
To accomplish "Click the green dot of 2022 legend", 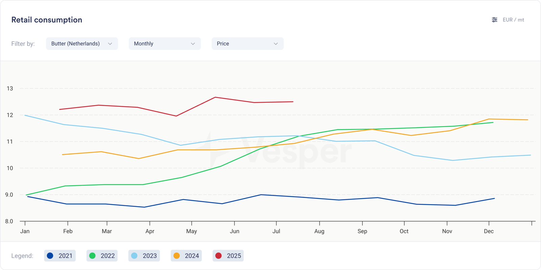I will (92, 256).
